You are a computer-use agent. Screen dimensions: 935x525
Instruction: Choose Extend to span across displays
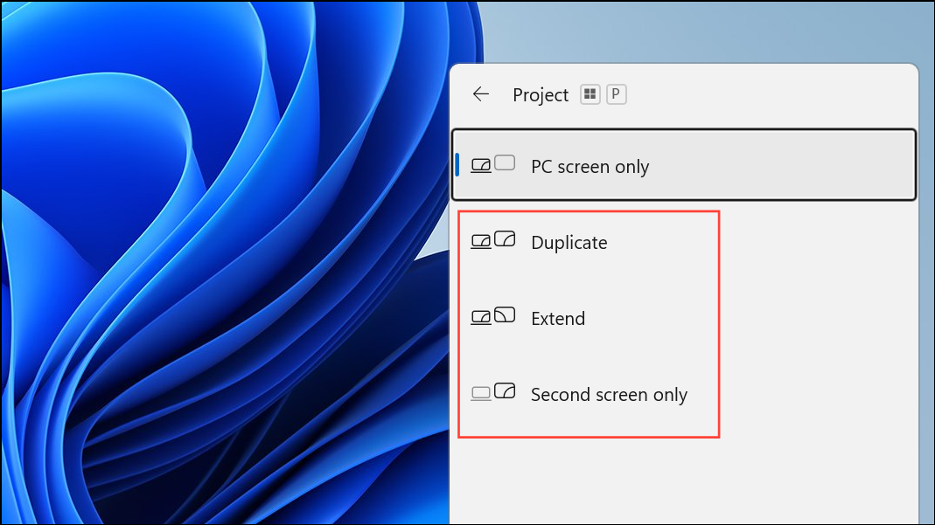pos(558,318)
